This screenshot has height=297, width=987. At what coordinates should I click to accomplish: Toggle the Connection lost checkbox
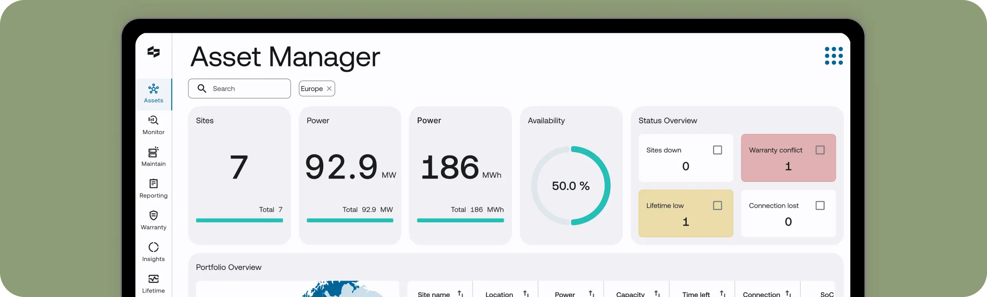(x=820, y=206)
